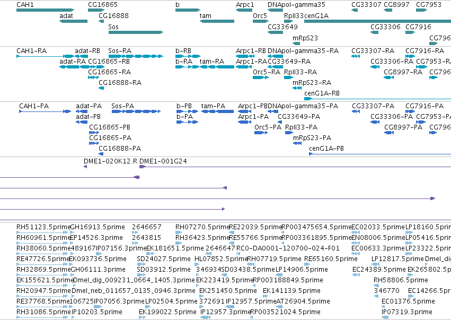Click the RE22039.5prime EST label

click(255, 227)
